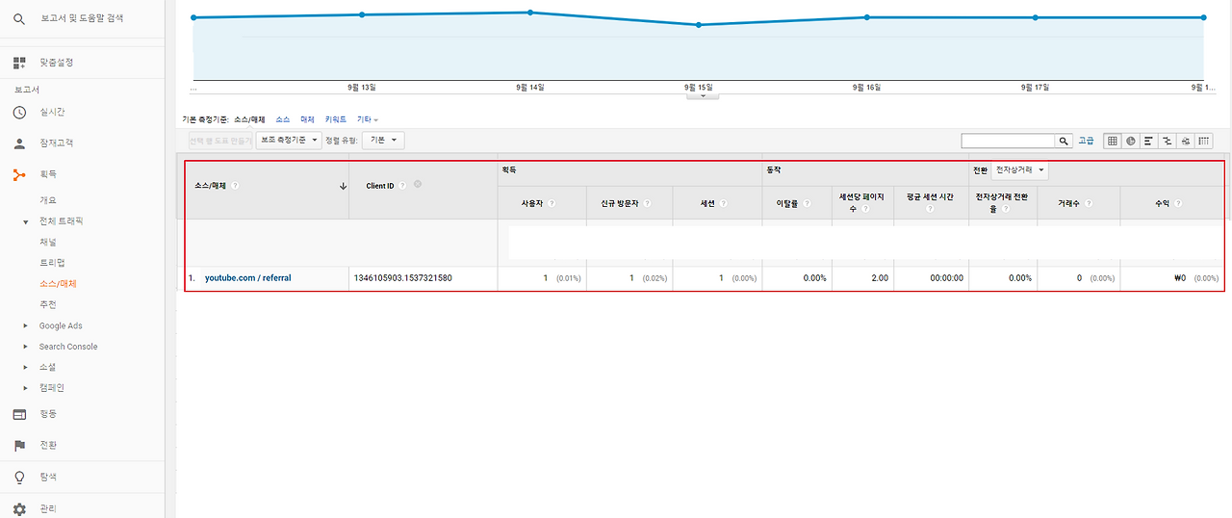Image resolution: width=1232 pixels, height=518 pixels.
Task: Click the 고급 advanced filter link
Action: (1086, 141)
